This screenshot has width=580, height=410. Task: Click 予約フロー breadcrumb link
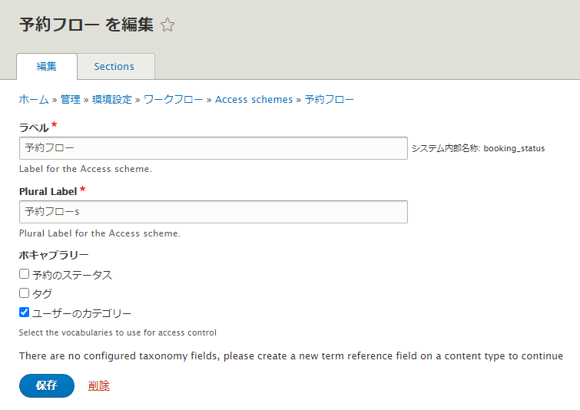pos(330,100)
